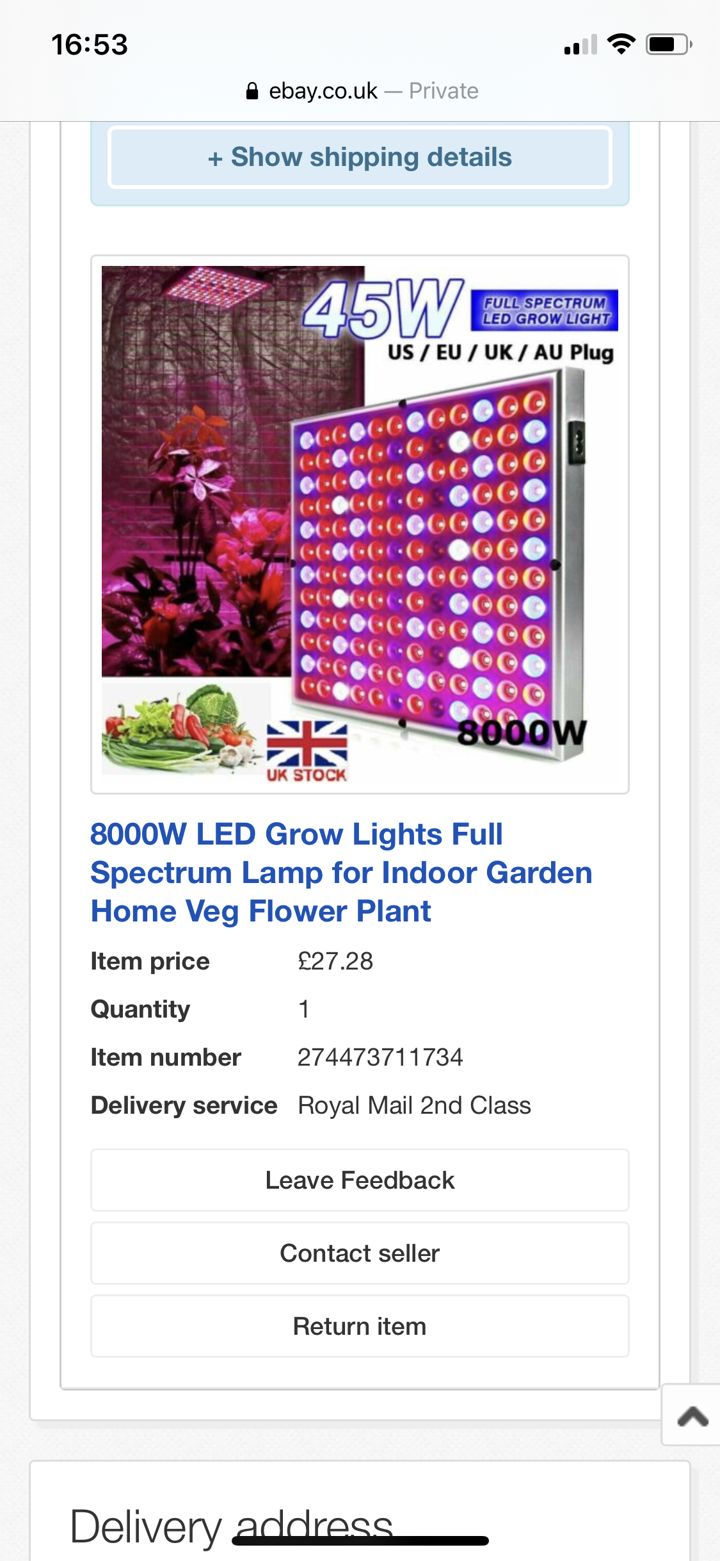Open the LED grow light product image
720x1561 pixels.
click(x=360, y=524)
